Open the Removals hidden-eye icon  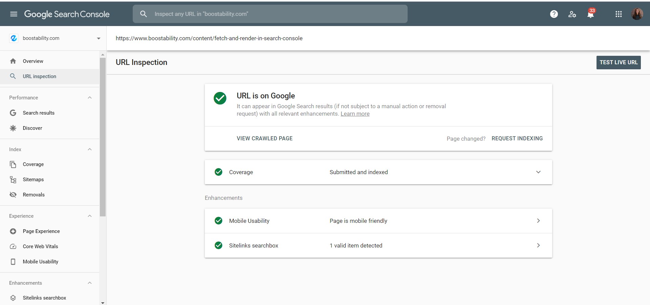pos(13,194)
